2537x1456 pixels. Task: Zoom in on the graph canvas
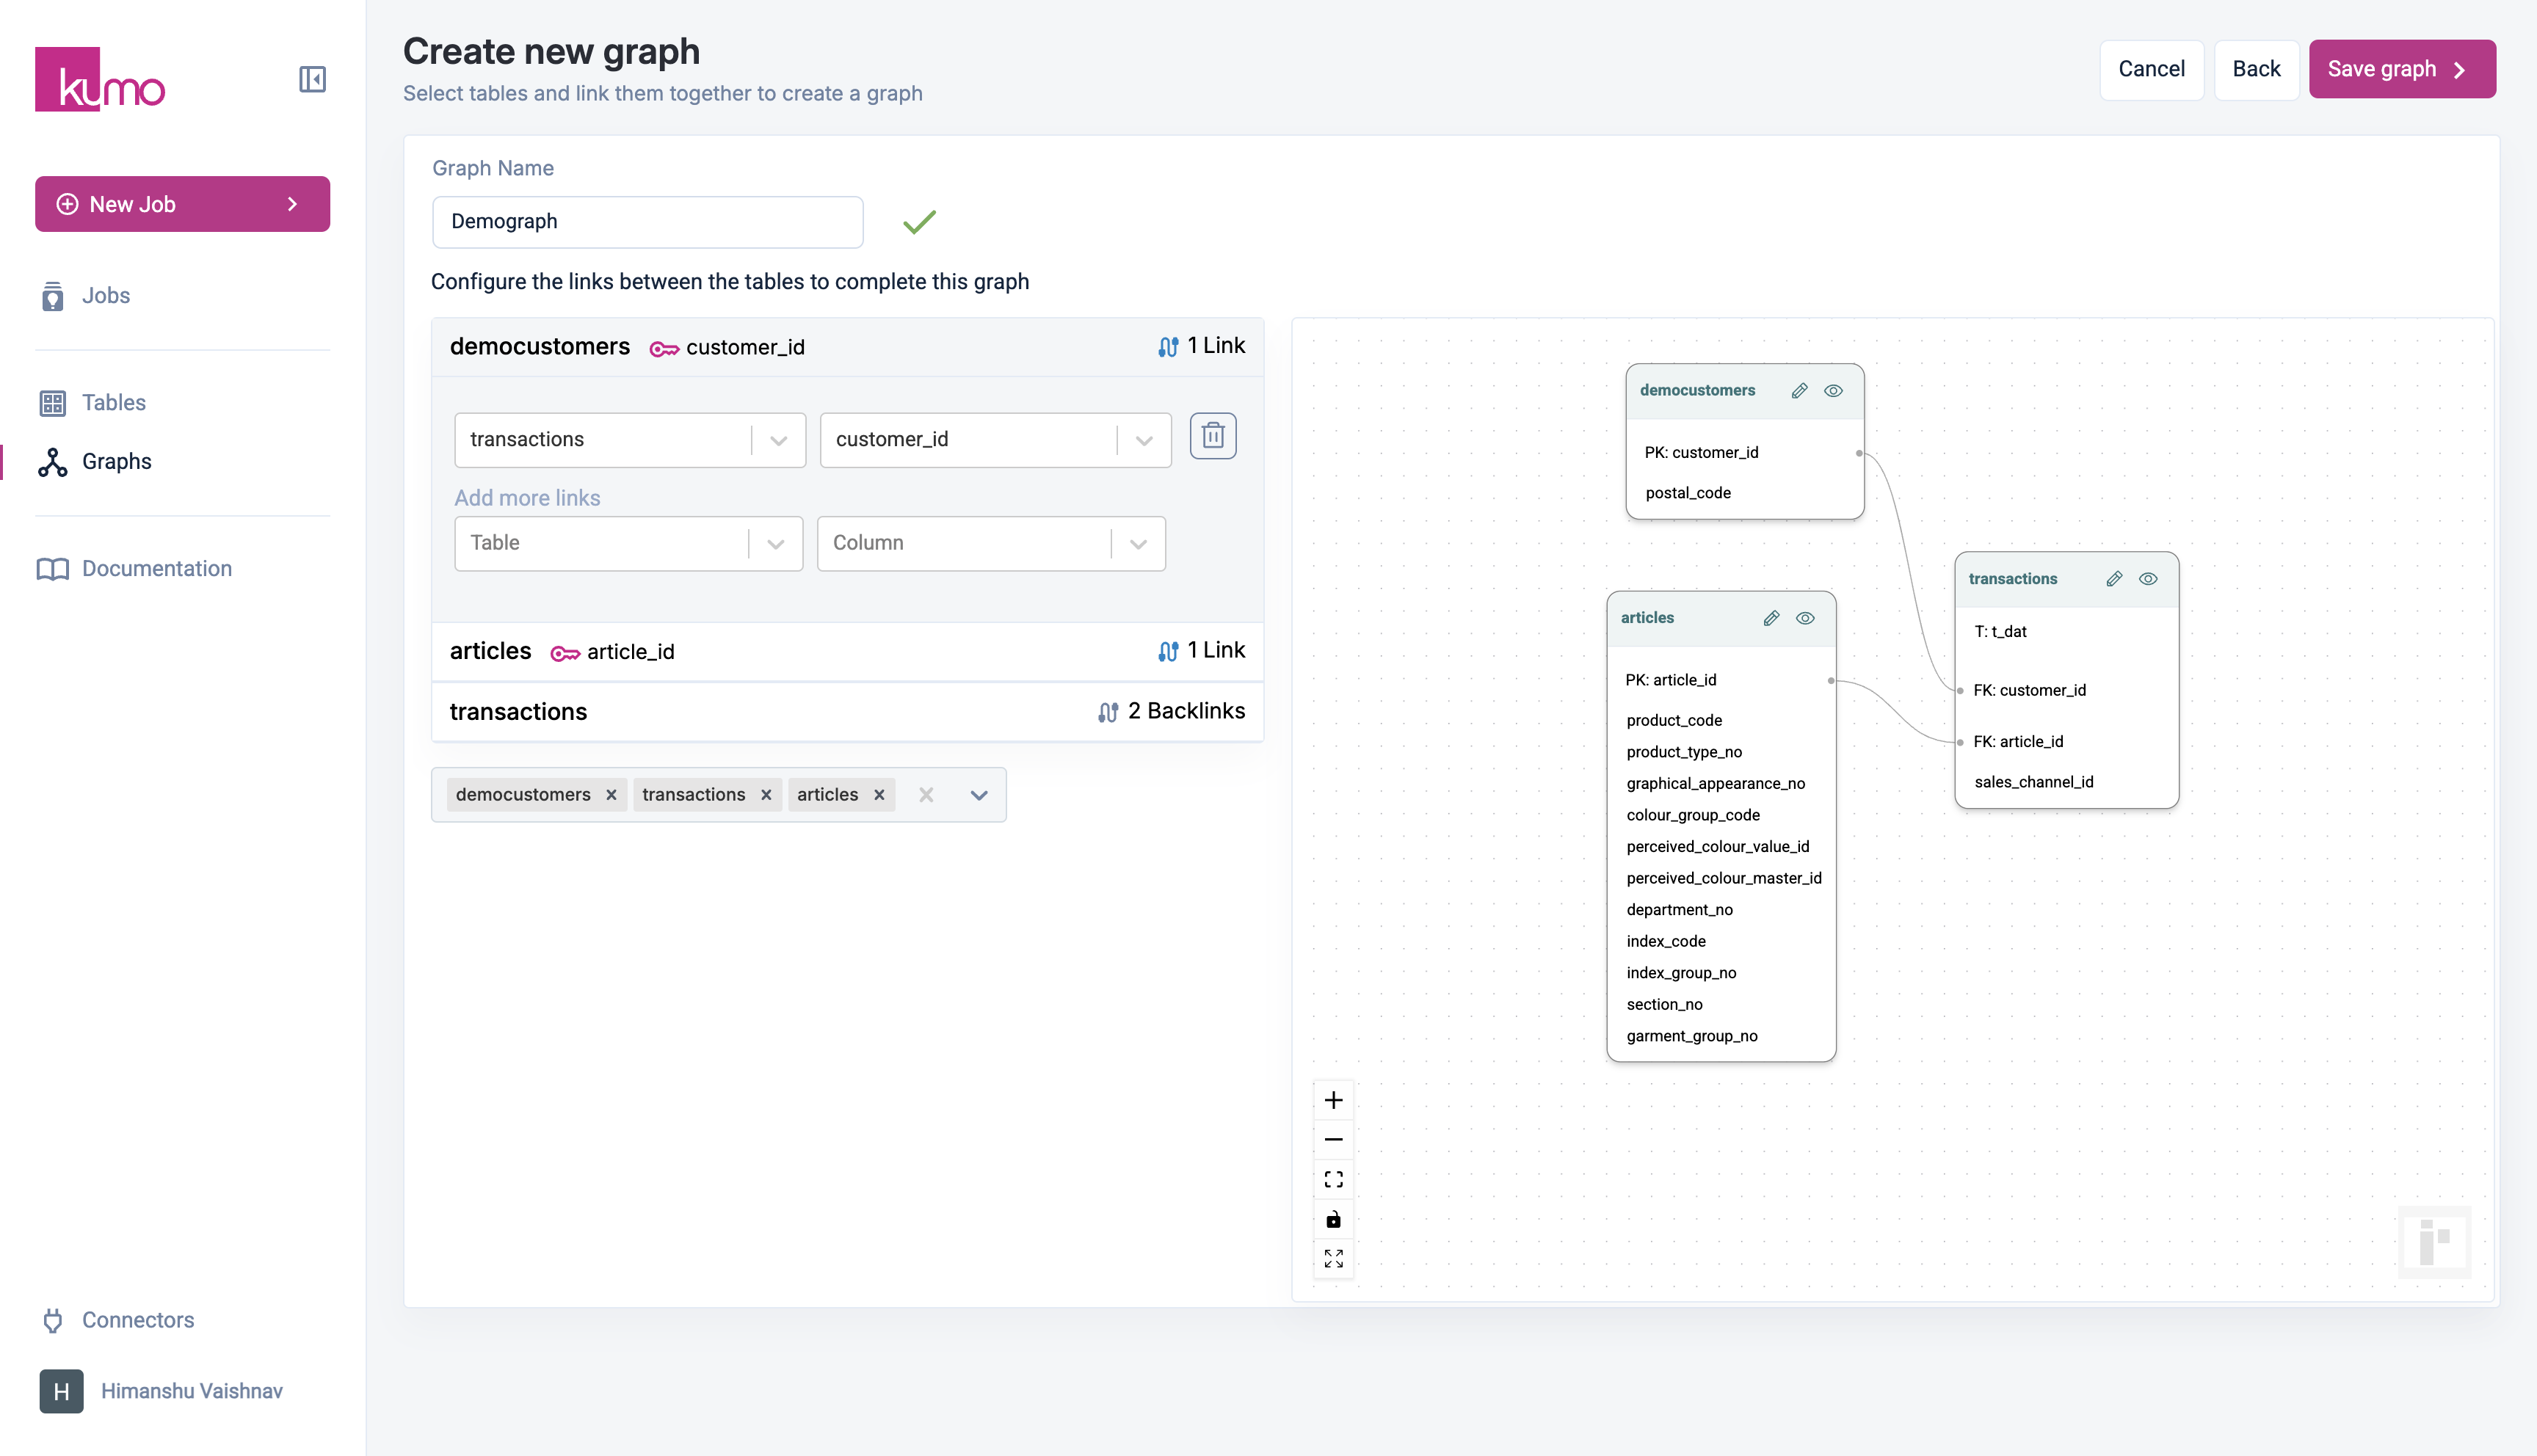pos(1333,1100)
